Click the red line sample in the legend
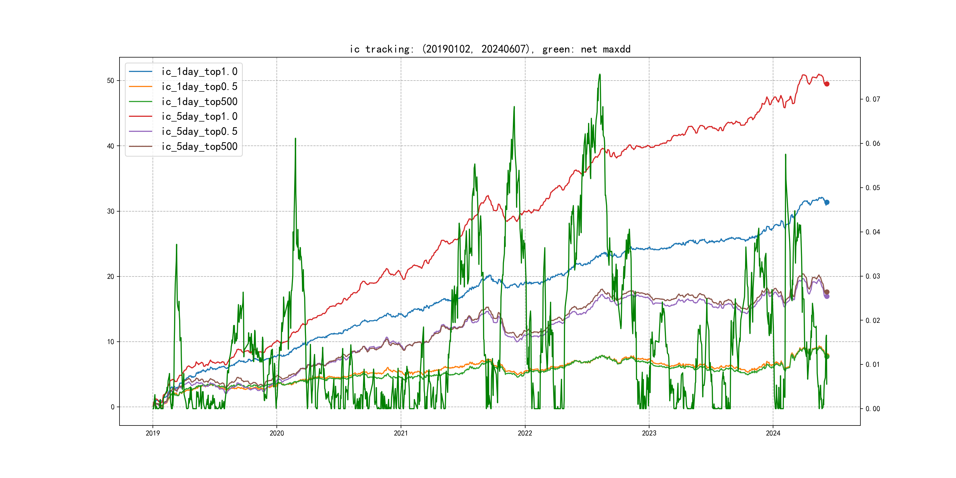The image size is (956, 478). tap(140, 116)
